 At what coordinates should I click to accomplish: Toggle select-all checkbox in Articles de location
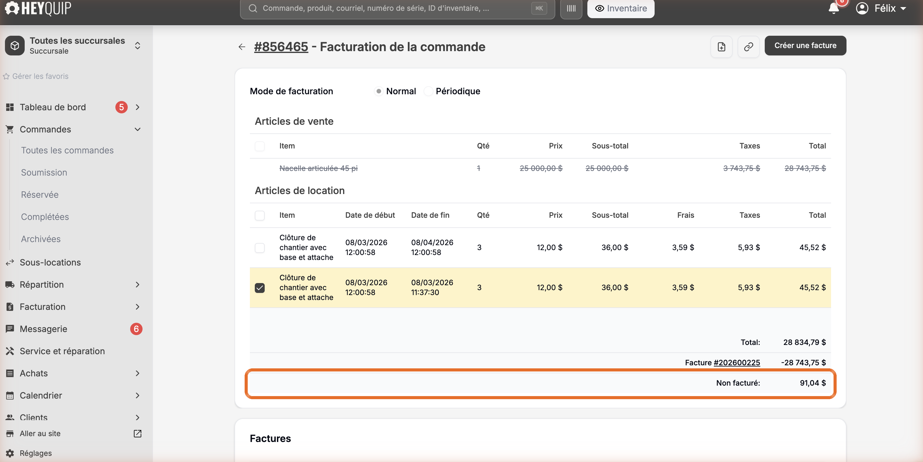click(260, 215)
